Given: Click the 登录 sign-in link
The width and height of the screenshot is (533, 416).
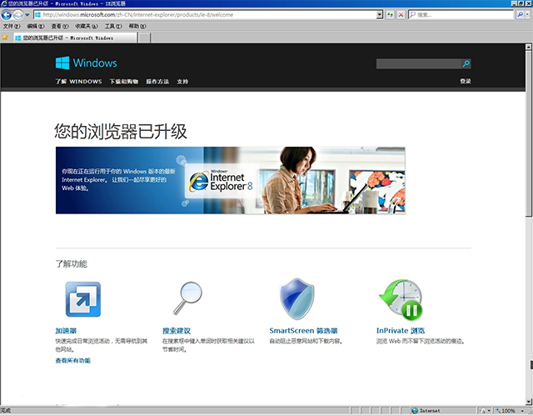Looking at the screenshot, I should click(x=465, y=82).
